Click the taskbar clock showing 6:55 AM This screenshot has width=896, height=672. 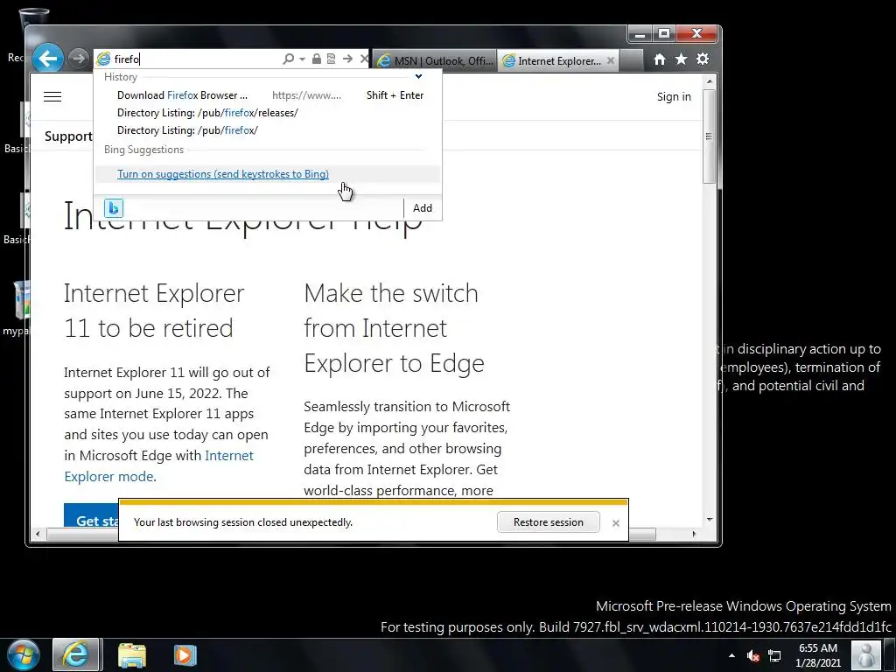click(818, 655)
